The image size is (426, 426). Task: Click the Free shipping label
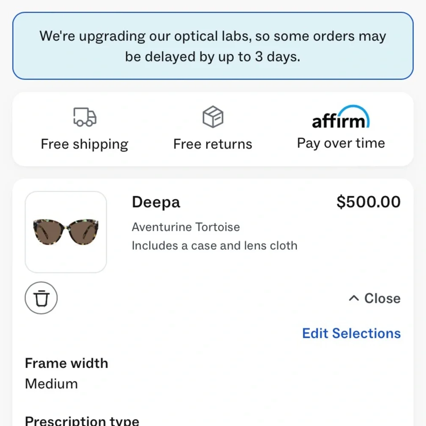click(x=84, y=144)
